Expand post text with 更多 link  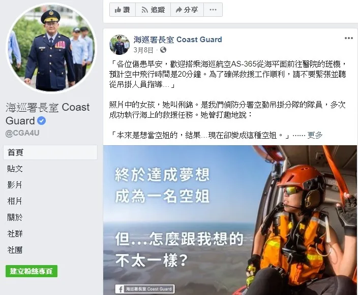pyautogui.click(x=315, y=135)
